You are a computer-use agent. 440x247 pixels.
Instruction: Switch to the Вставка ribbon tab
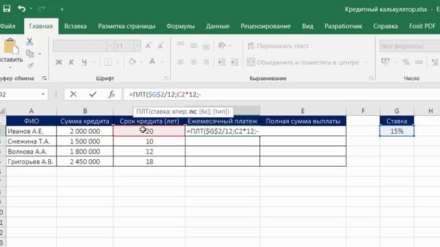pyautogui.click(x=75, y=26)
